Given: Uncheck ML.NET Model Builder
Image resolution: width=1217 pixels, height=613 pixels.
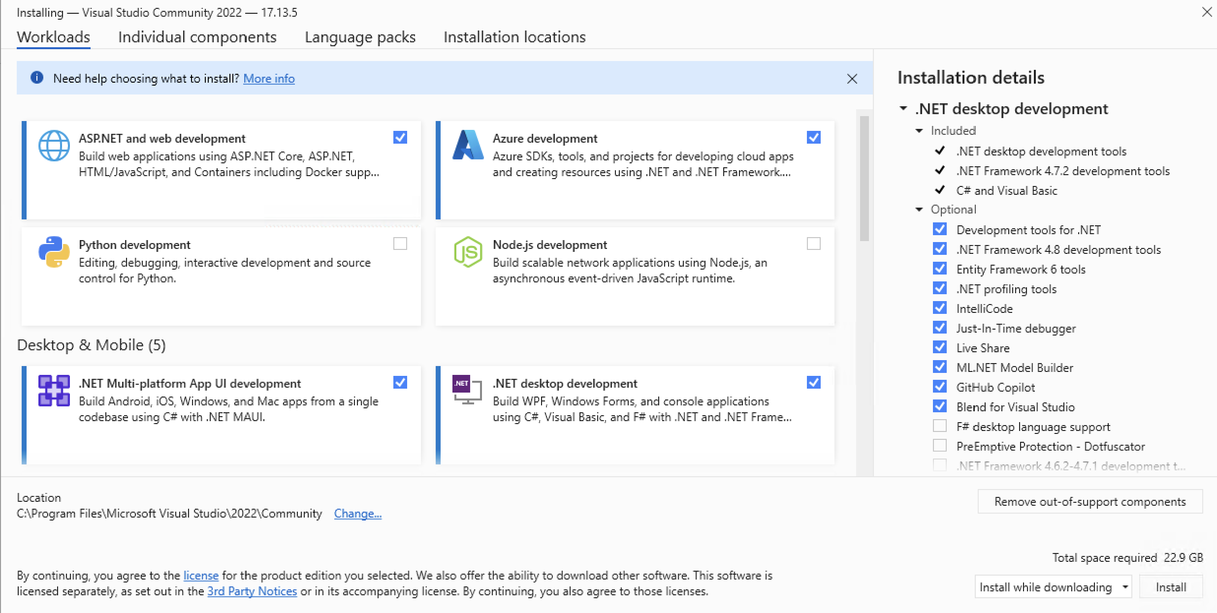Looking at the screenshot, I should [x=940, y=367].
